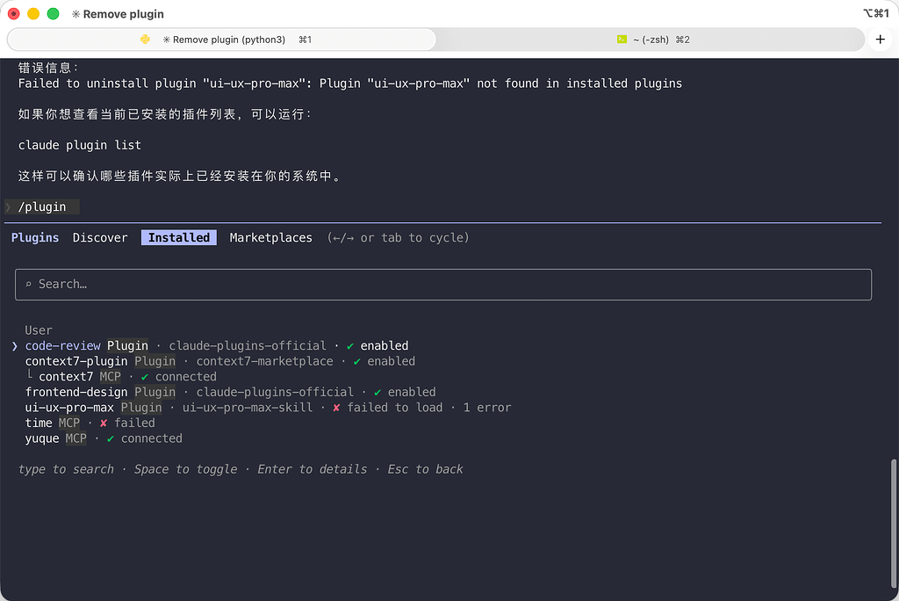Image resolution: width=899 pixels, height=601 pixels.
Task: Select the frontend-design plugin row
Action: [231, 392]
